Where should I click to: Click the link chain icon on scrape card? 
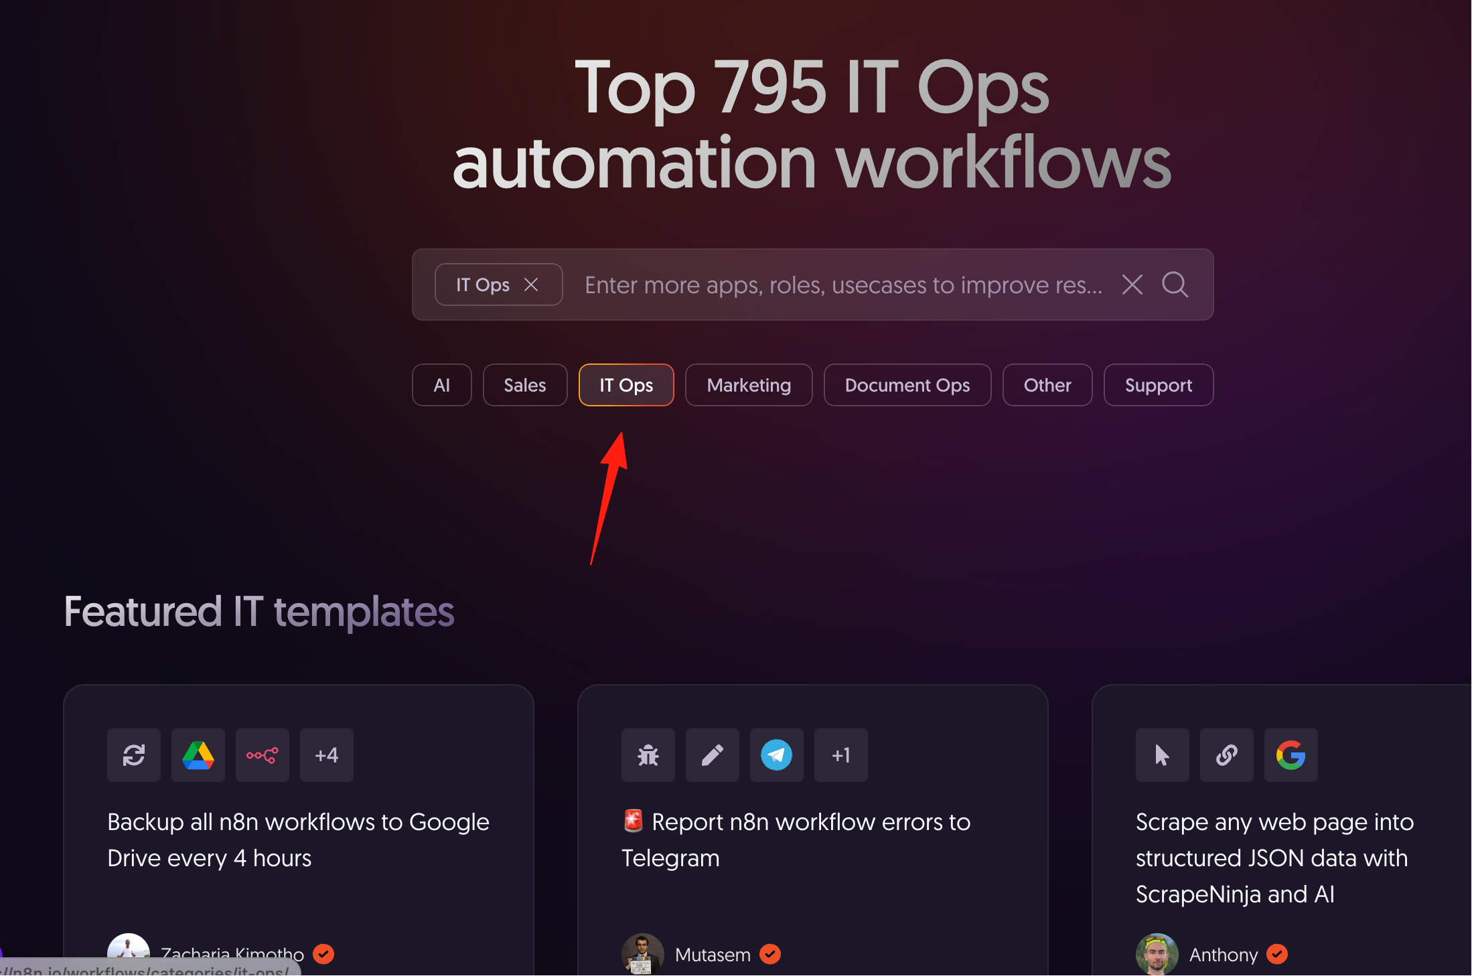[1227, 755]
